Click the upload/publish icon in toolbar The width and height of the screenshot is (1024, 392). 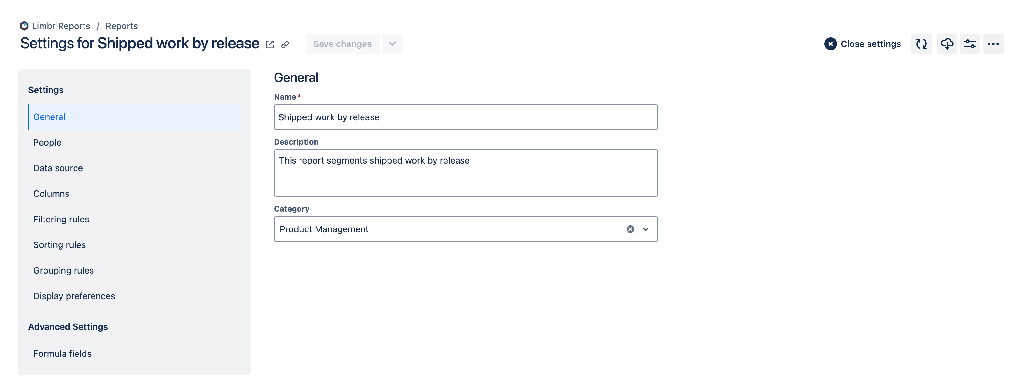pyautogui.click(x=947, y=44)
